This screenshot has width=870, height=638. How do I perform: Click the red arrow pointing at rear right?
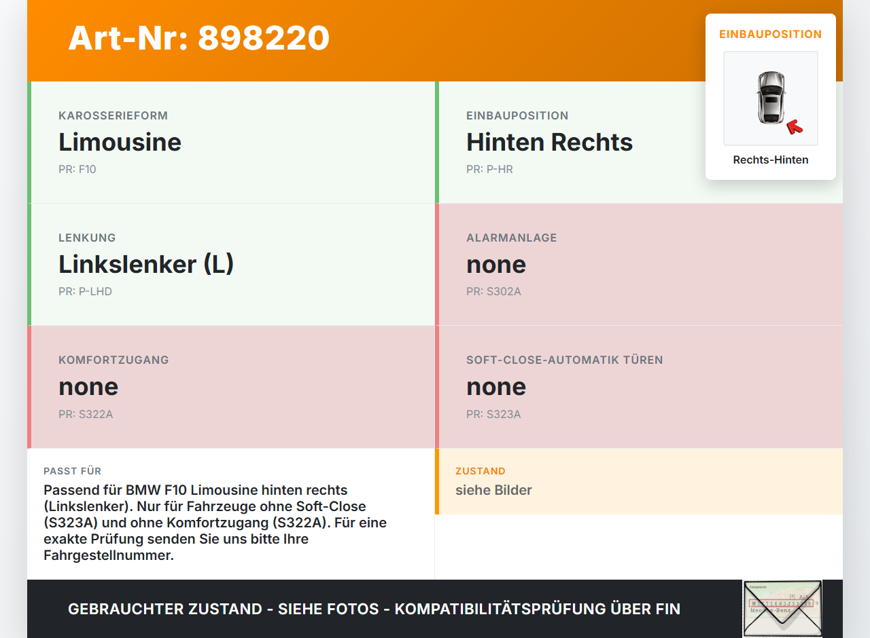[x=794, y=126]
